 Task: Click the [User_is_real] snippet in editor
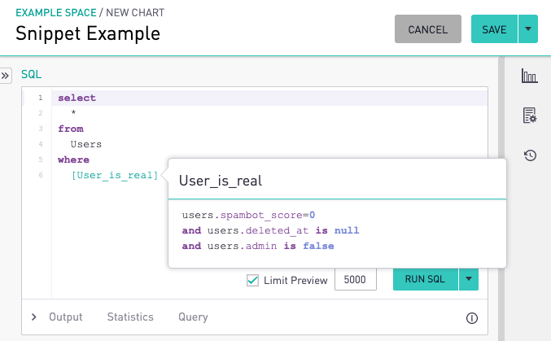click(115, 175)
